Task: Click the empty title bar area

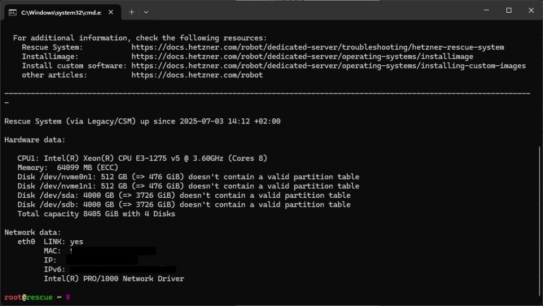Action: [x=312, y=11]
